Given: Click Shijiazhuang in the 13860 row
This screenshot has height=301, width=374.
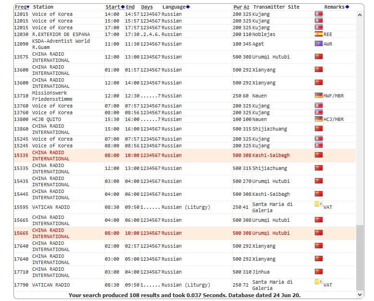Looking at the screenshot, I should pyautogui.click(x=270, y=129).
